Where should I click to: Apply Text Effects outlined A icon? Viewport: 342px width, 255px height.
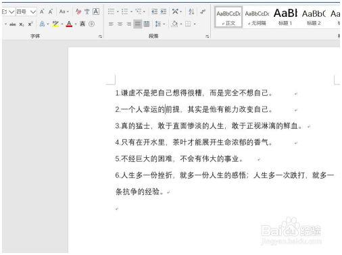(42, 24)
